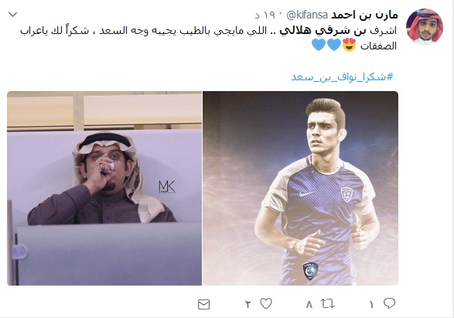Open the author's profile avatar picture
Viewport: 454px width, 318px height.
point(425,26)
